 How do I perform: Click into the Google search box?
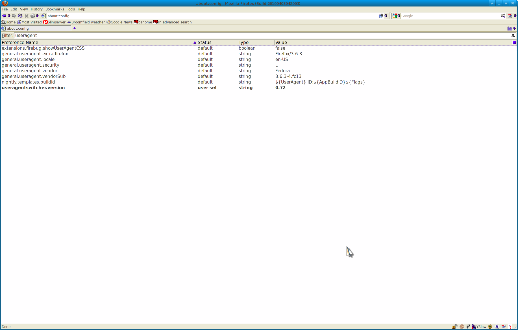450,16
